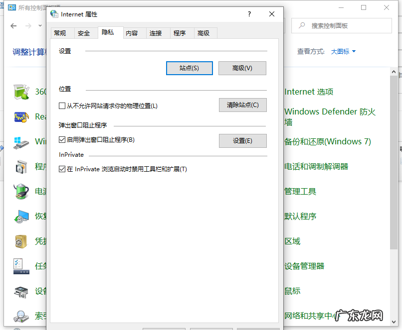Open the 360 security app in Control Panel
This screenshot has height=330, width=402.
(20, 92)
